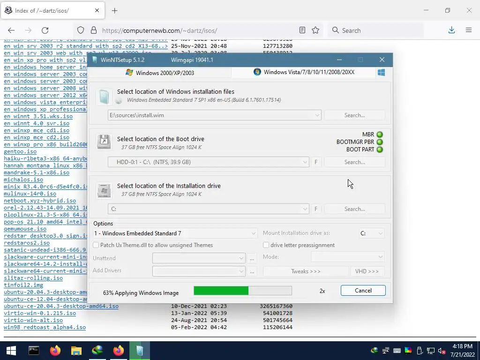
Task: Bookmark this page with the star icon
Action: (315, 30)
